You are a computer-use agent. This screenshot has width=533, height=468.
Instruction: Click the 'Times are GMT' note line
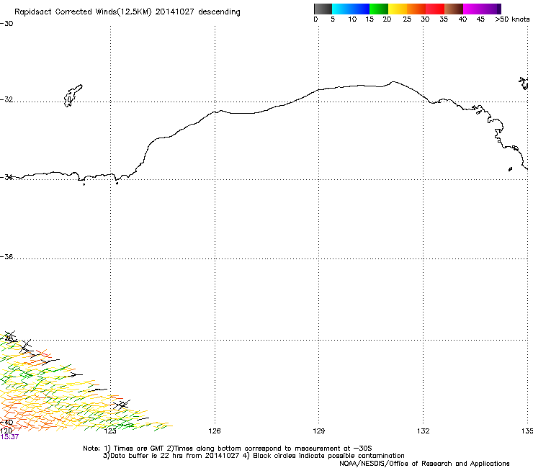(228, 449)
